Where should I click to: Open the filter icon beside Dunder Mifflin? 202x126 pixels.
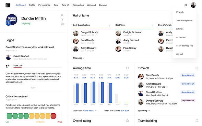[62, 20]
